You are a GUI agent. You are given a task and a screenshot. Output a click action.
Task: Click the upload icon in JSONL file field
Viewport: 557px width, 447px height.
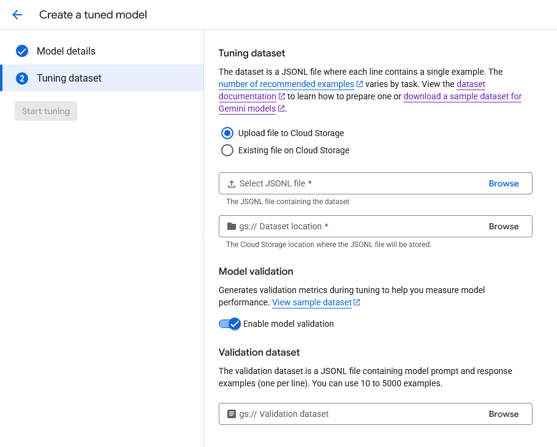(231, 184)
